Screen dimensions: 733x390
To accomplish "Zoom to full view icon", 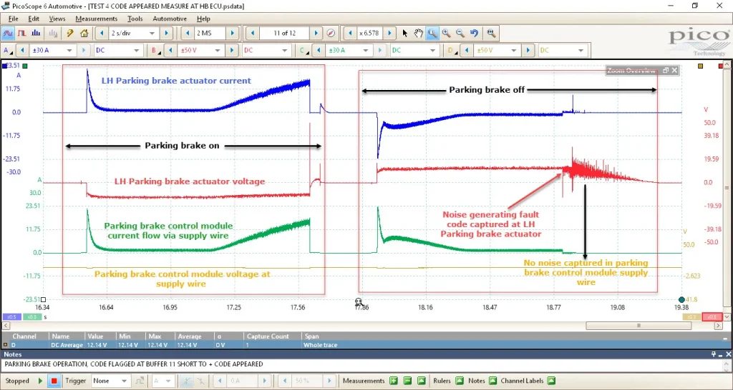I will 491,33.
